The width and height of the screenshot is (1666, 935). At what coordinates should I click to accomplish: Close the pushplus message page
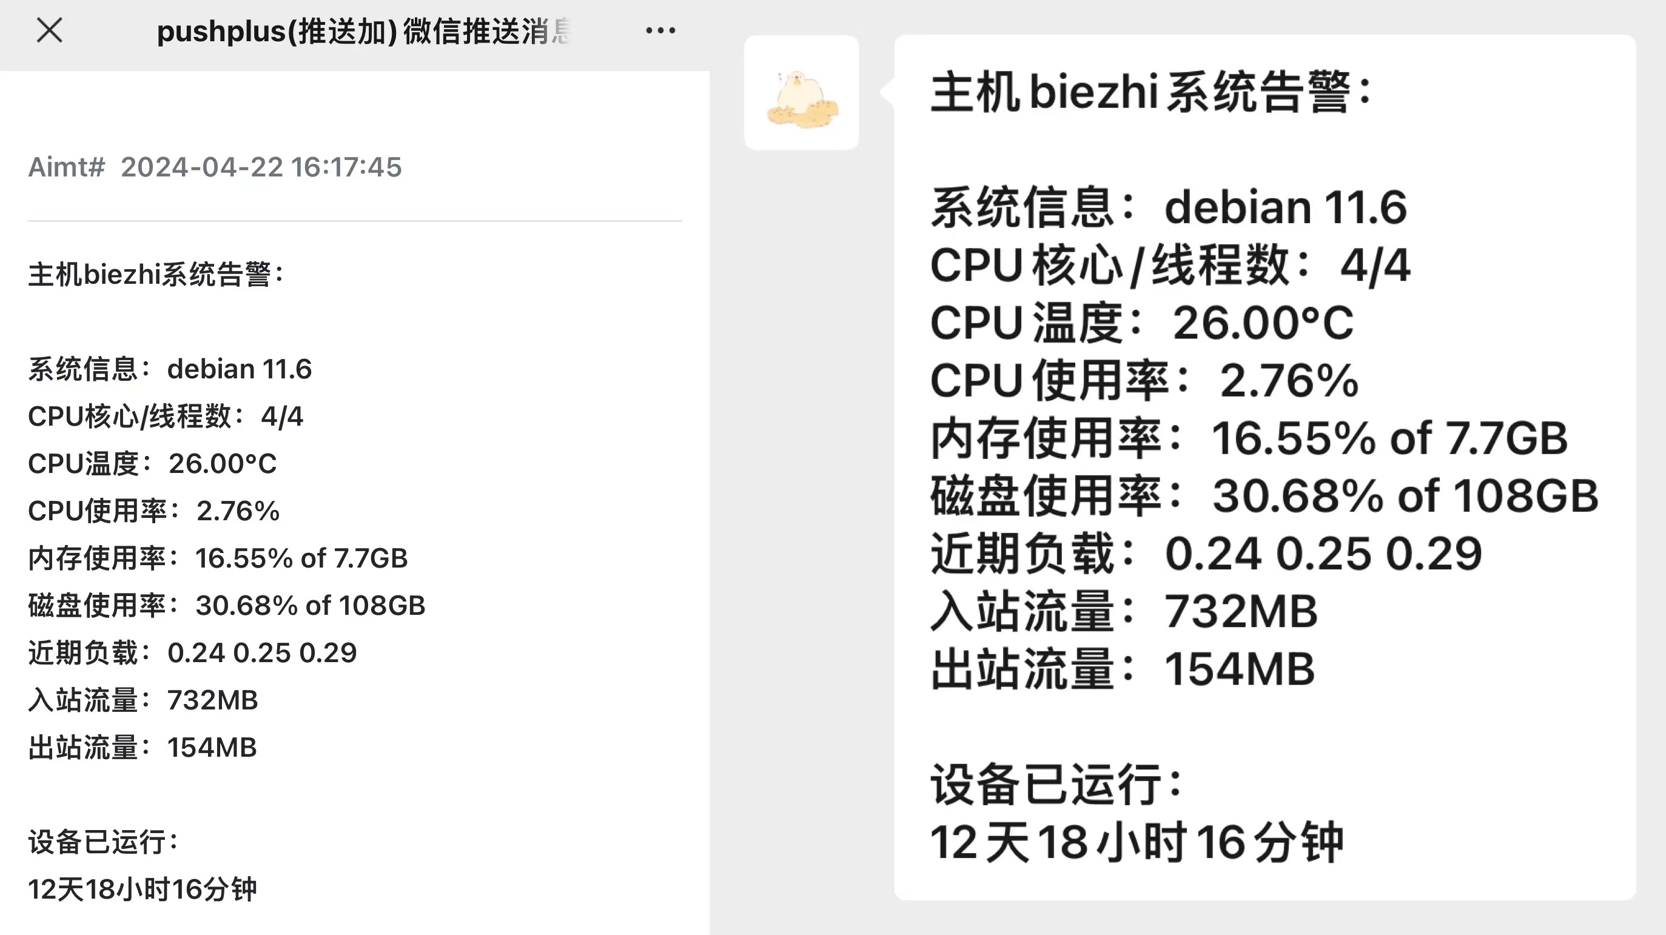50,30
